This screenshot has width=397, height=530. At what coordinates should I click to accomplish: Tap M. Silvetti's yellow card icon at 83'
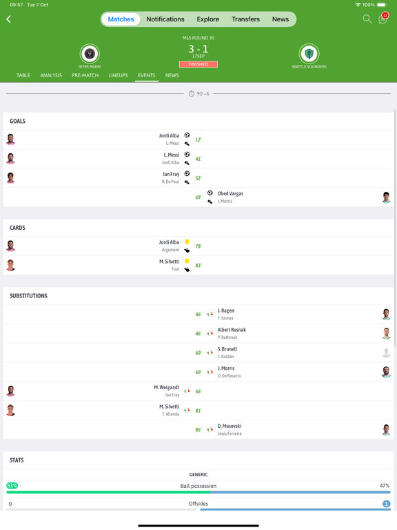click(x=187, y=261)
